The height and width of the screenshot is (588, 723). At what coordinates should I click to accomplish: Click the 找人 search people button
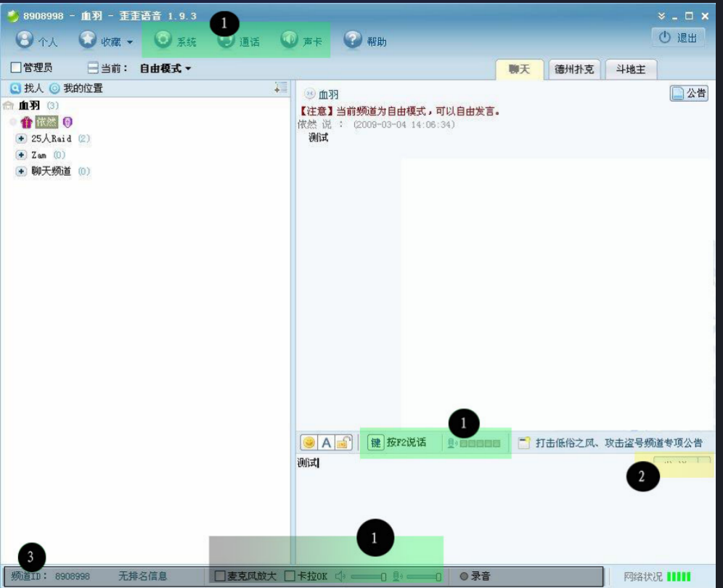(x=27, y=88)
